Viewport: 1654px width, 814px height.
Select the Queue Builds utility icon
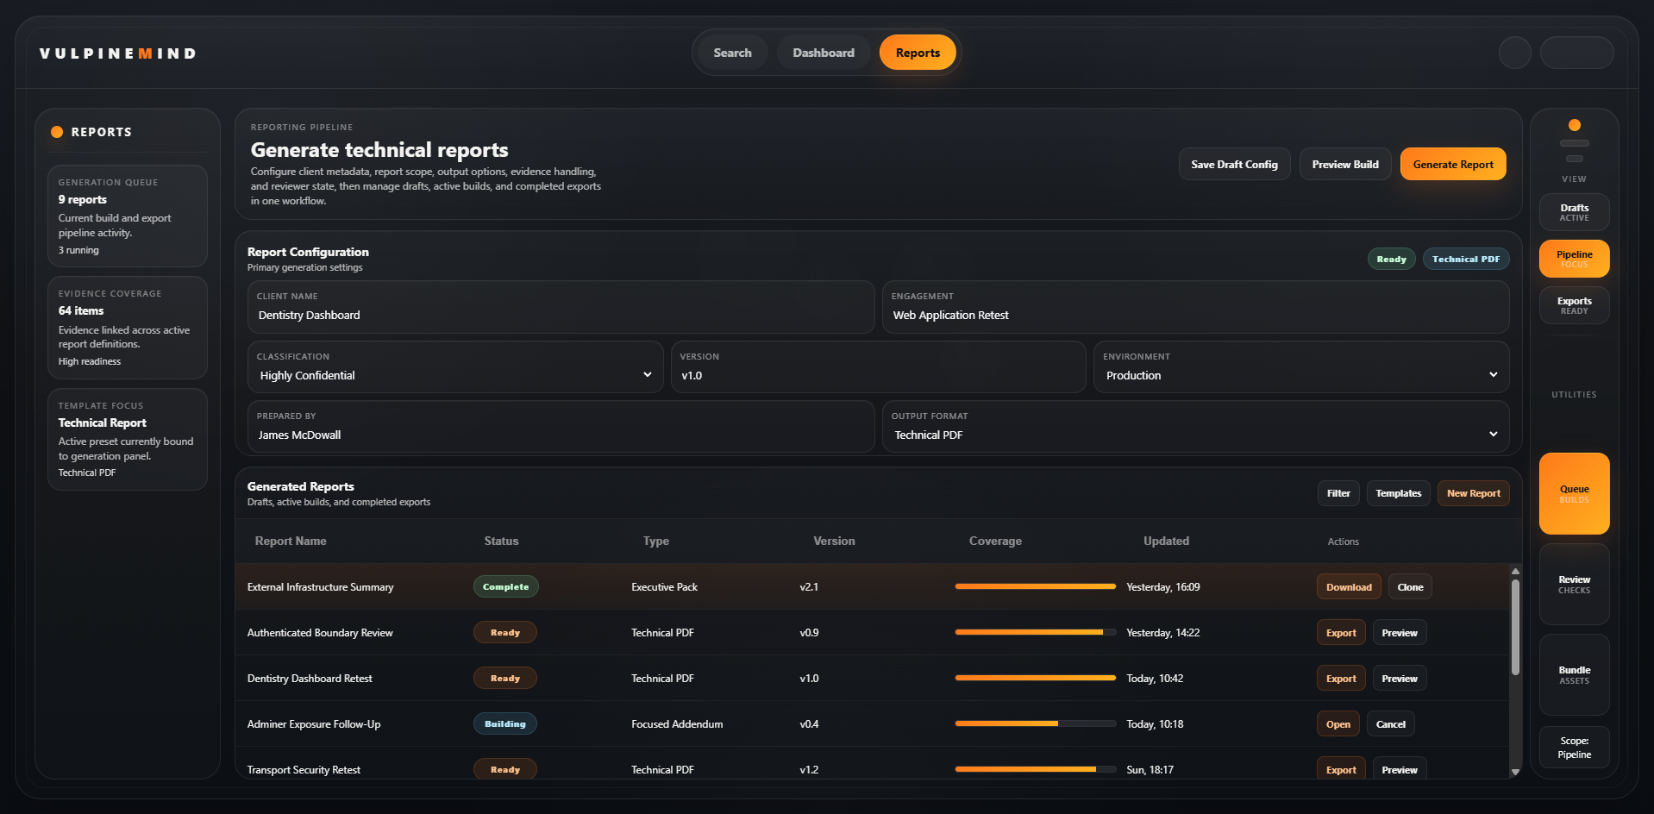coord(1573,492)
